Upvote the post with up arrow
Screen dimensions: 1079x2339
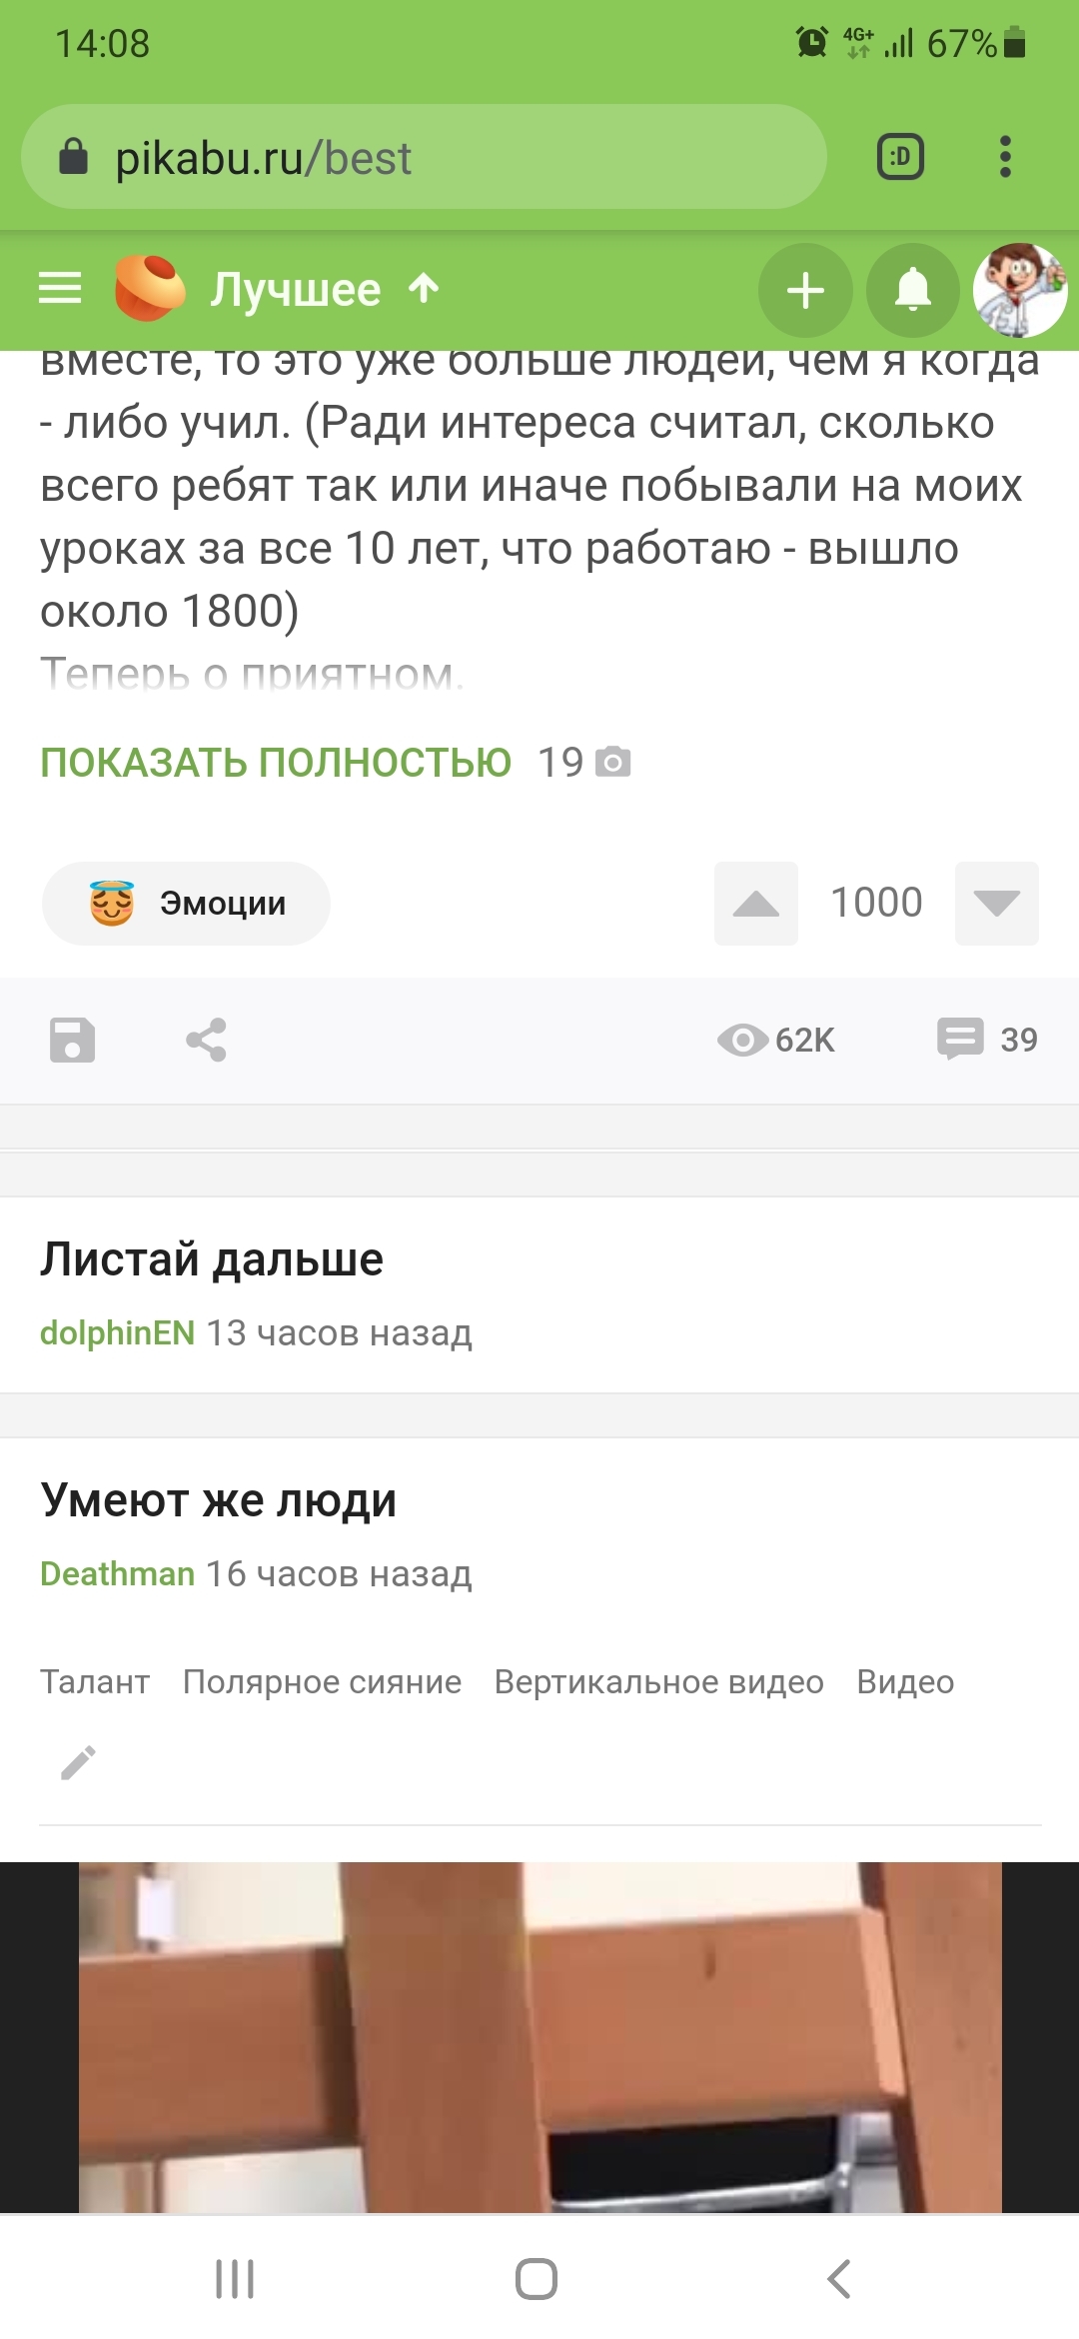755,904
